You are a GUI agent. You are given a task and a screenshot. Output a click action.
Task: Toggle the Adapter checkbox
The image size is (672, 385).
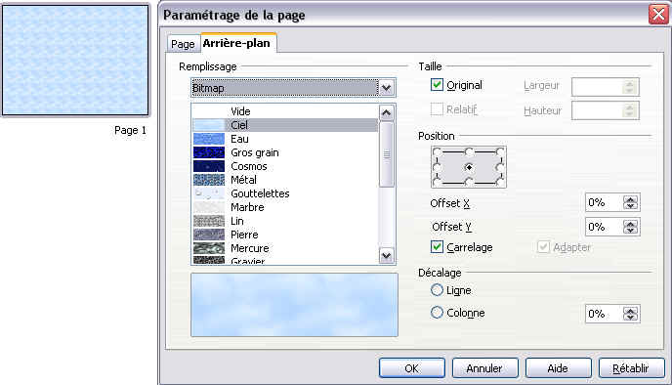543,247
